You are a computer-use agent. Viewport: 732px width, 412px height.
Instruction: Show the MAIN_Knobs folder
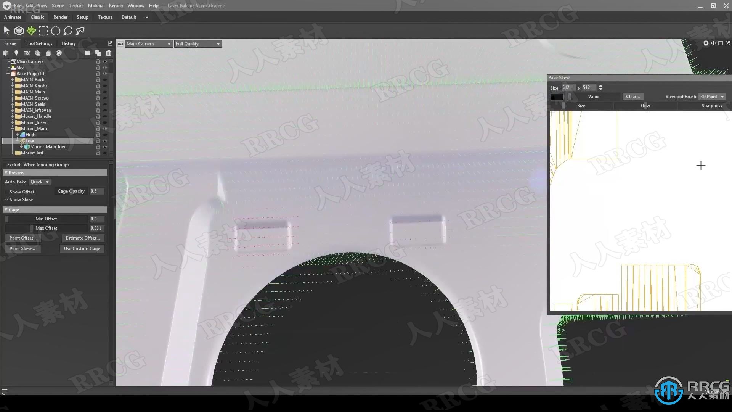coord(105,86)
